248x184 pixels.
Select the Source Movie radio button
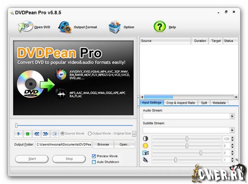62,133
